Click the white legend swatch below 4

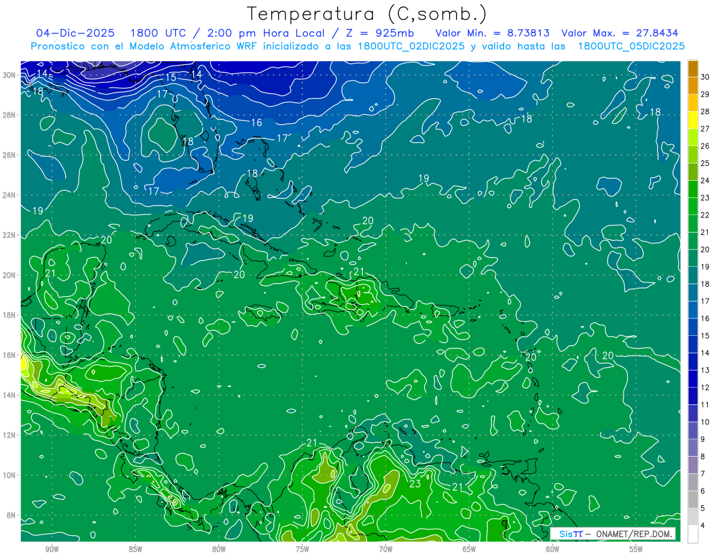point(693,534)
